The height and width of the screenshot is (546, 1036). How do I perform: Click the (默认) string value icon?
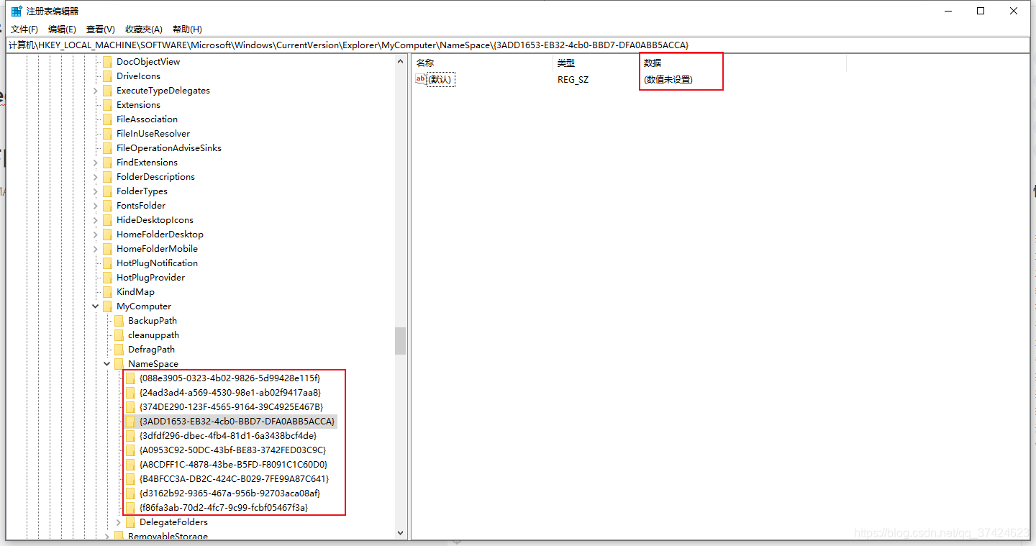[421, 79]
